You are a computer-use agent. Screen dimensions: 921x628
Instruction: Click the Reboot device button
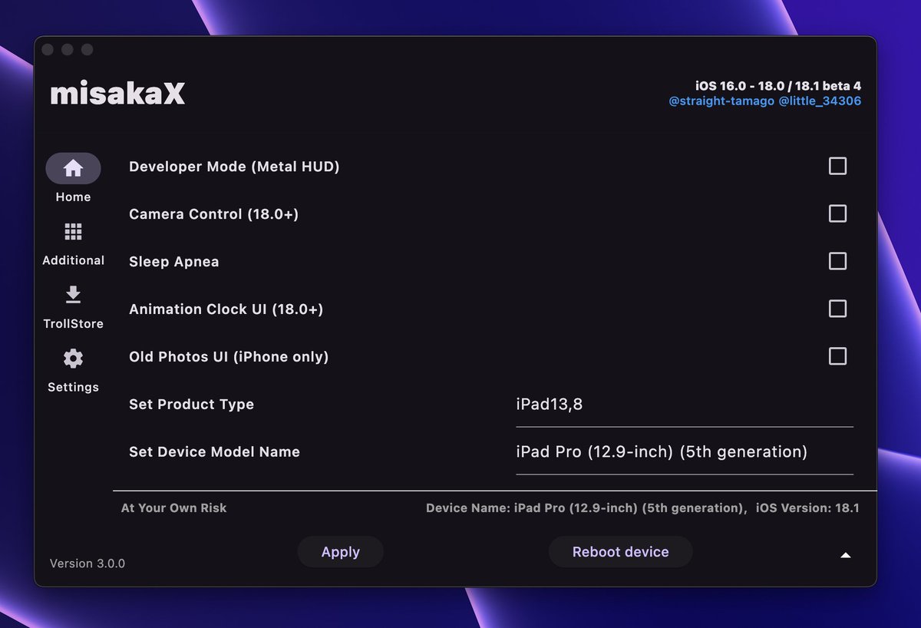pyautogui.click(x=620, y=552)
